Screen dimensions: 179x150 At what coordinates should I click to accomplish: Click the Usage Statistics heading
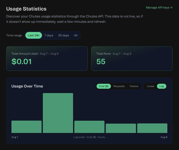point(26,9)
